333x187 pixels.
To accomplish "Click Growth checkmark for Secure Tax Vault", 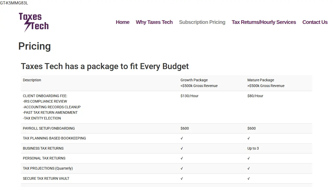I will [x=182, y=178].
